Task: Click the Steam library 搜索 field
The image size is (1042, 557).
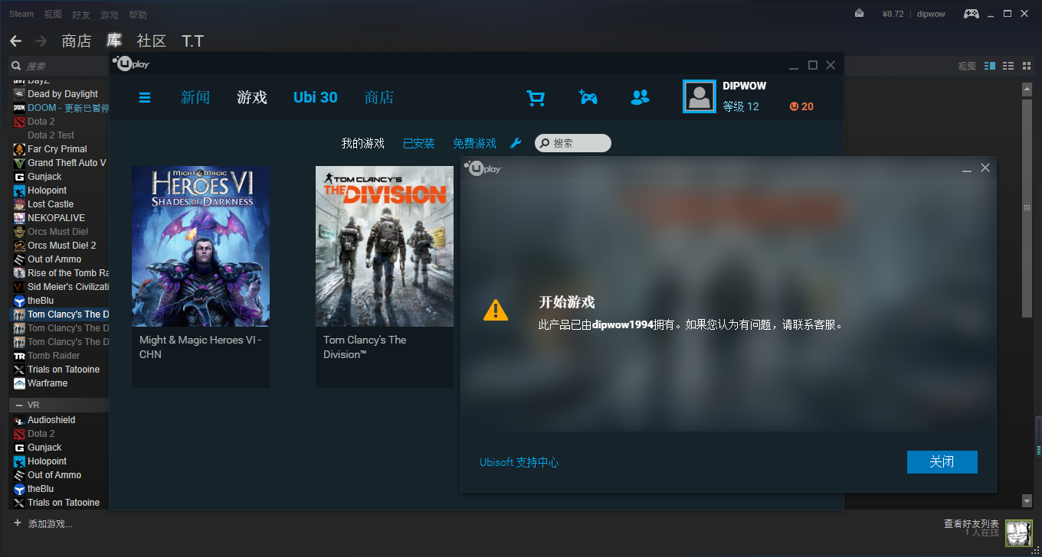Action: (59, 66)
